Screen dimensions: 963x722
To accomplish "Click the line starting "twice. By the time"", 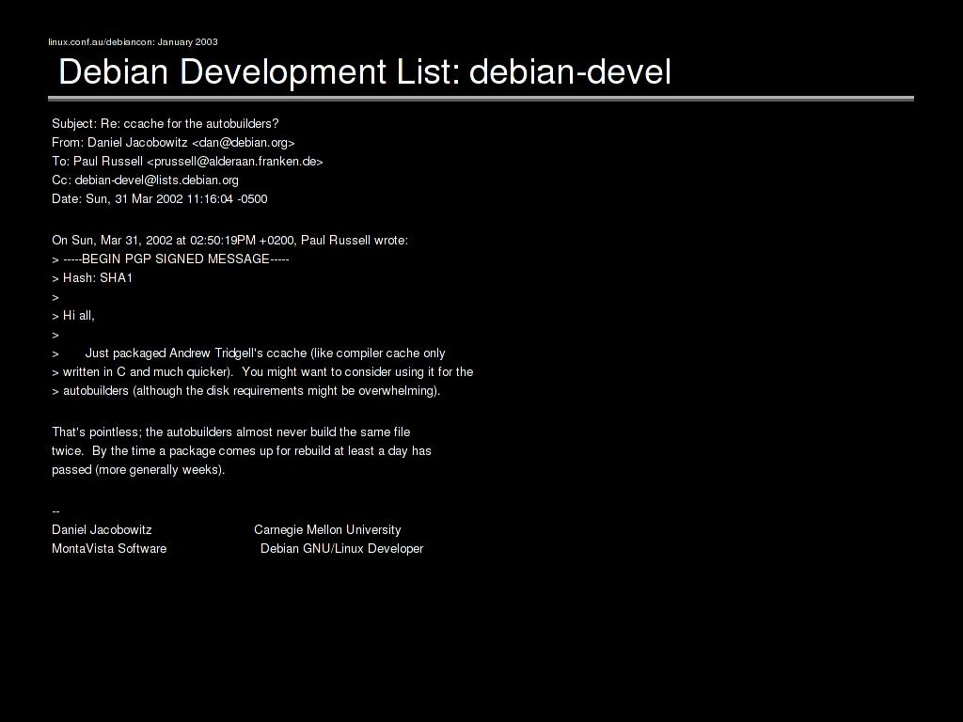I will coord(242,450).
